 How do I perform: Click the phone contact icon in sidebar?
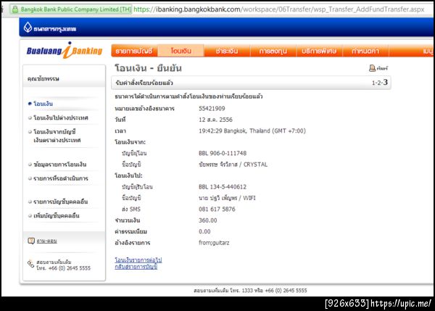(30, 264)
